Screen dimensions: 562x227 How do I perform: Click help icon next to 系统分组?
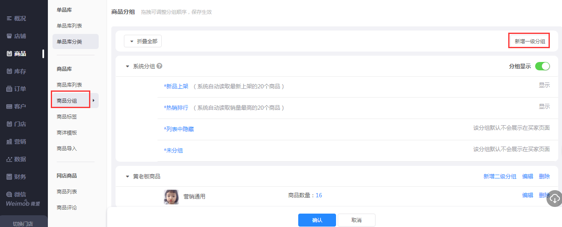(159, 66)
